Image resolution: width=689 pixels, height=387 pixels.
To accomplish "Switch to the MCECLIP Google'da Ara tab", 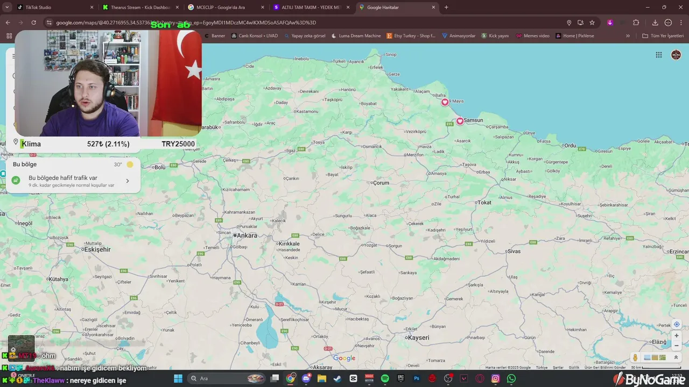I will (x=225, y=8).
